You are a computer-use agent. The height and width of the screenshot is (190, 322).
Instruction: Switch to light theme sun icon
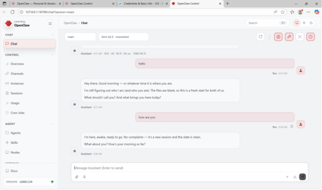pos(304,23)
